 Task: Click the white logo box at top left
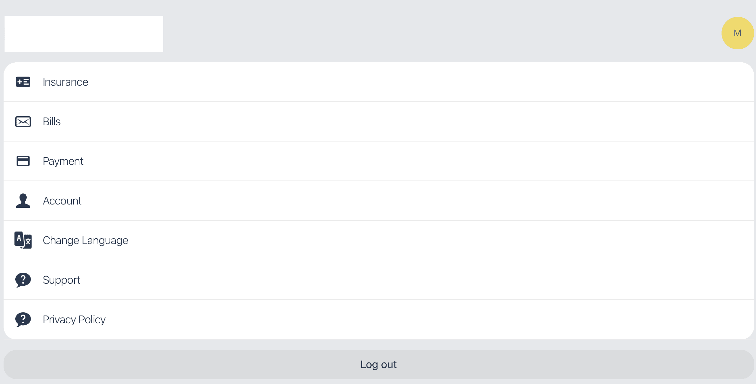point(84,34)
